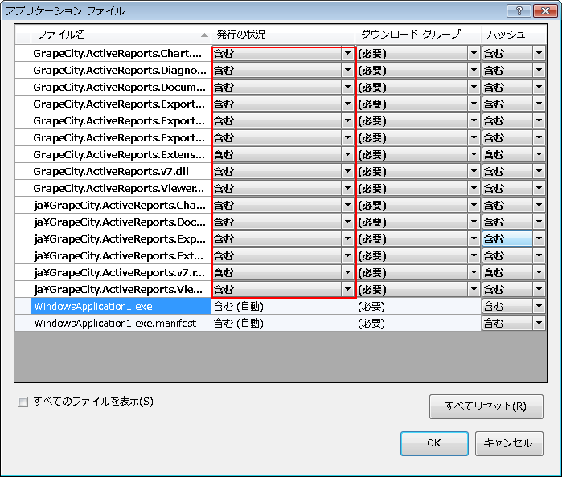562x477 pixels.
Task: Click the ハッシュ column header
Action: point(514,35)
